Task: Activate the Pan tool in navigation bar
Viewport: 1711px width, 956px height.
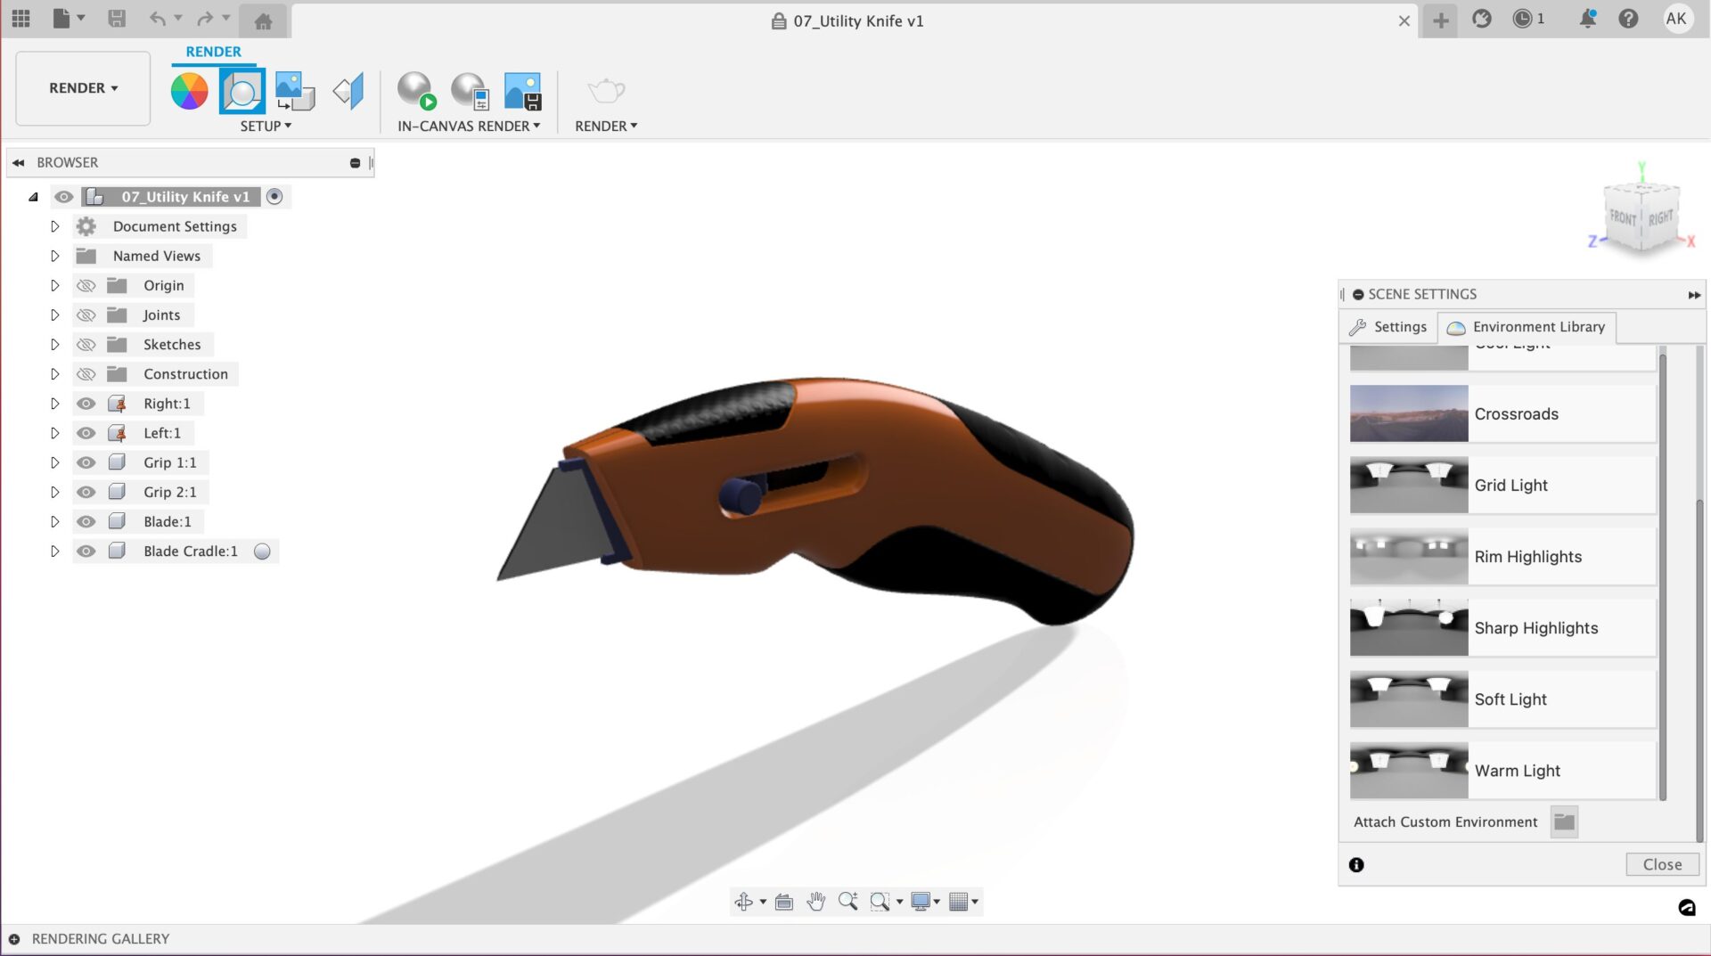Action: coord(816,902)
